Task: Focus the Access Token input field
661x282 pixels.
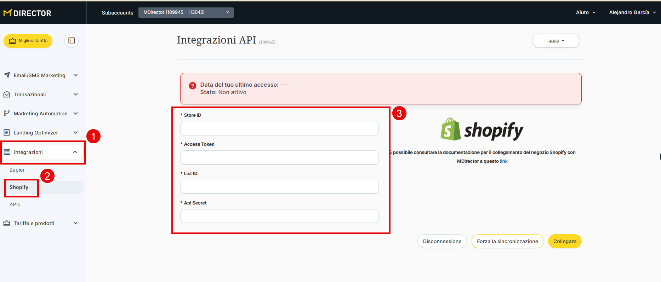Action: click(x=279, y=157)
